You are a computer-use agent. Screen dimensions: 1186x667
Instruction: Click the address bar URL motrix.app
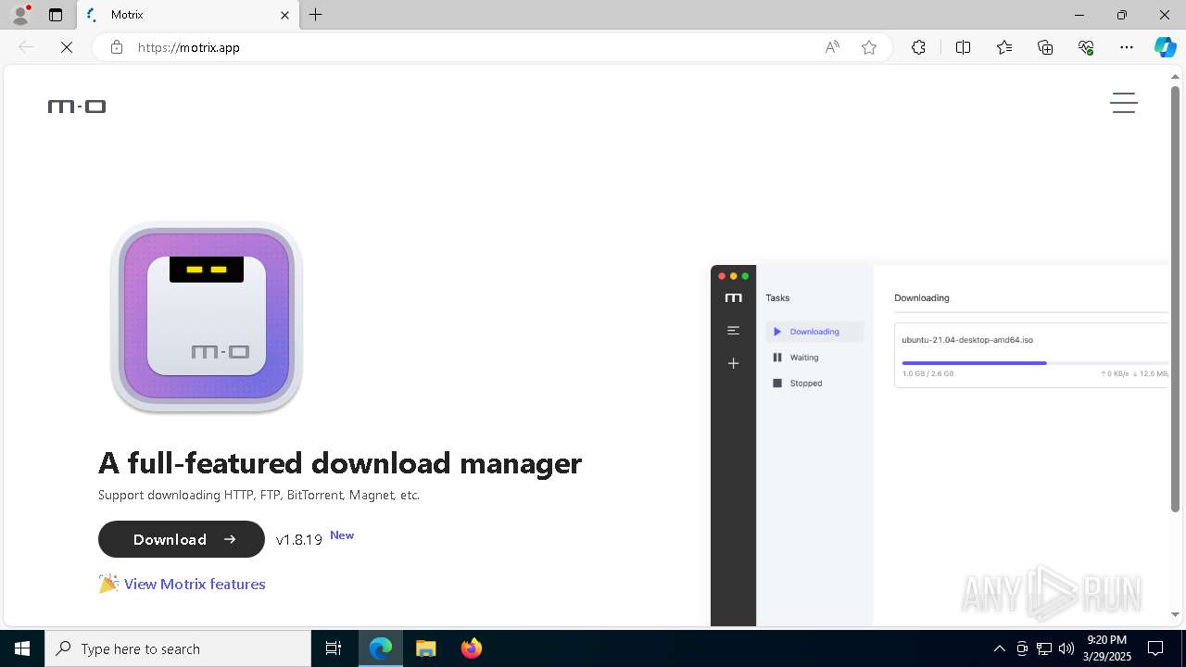pos(189,47)
